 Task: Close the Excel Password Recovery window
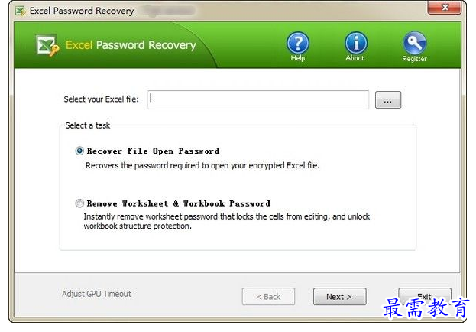coord(445,8)
